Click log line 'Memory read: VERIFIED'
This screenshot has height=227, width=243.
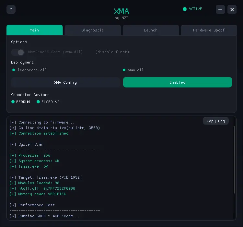[38, 194]
